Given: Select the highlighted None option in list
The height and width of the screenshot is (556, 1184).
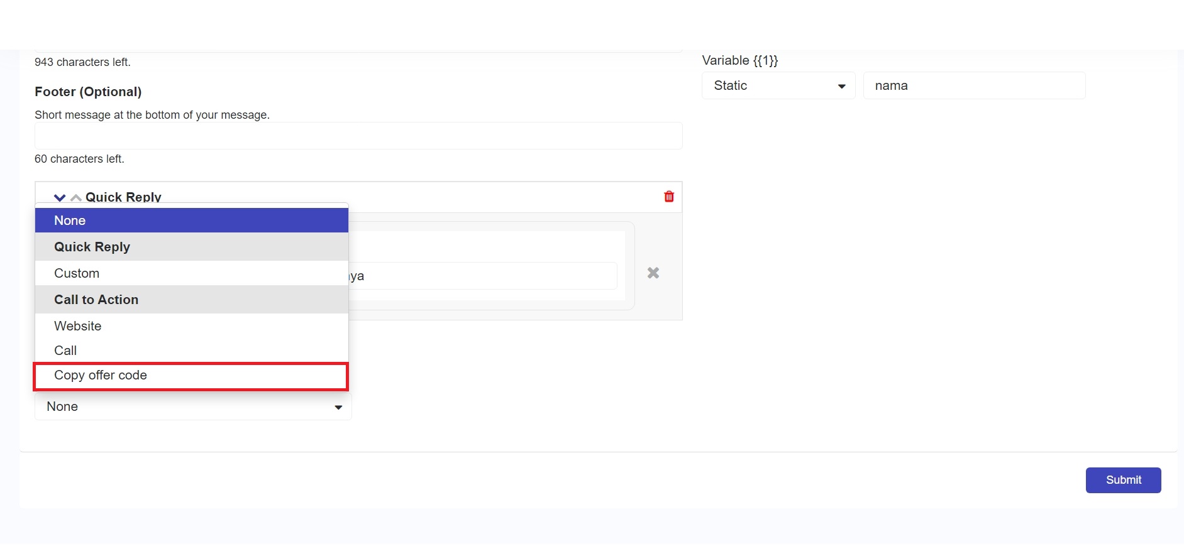Looking at the screenshot, I should click(192, 221).
